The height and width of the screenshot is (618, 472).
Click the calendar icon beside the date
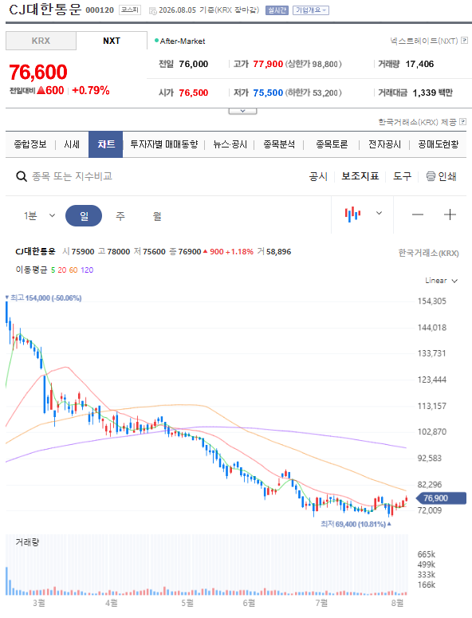[x=153, y=11]
